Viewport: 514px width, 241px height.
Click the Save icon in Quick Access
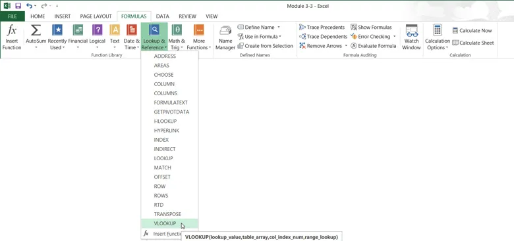[18, 6]
